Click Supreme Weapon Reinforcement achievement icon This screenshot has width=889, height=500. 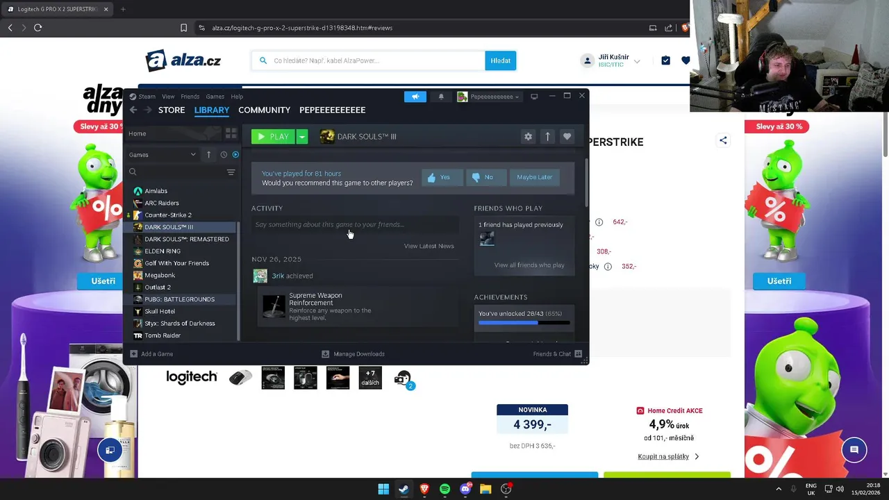pos(274,306)
